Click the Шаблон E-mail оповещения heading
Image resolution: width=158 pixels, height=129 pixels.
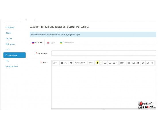point(59,27)
